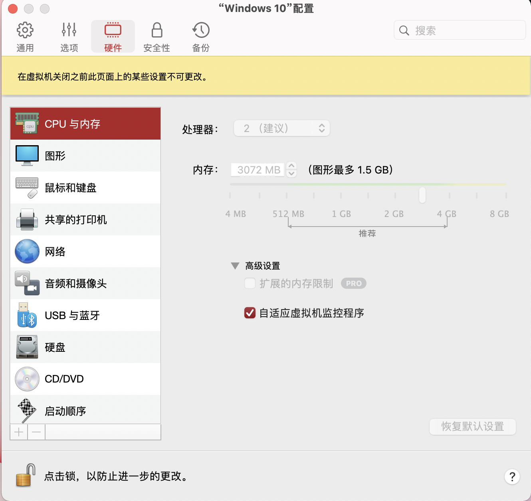Screen dimensions: 531x501
Task: Select the CD/DVD drive icon
Action: 26,379
